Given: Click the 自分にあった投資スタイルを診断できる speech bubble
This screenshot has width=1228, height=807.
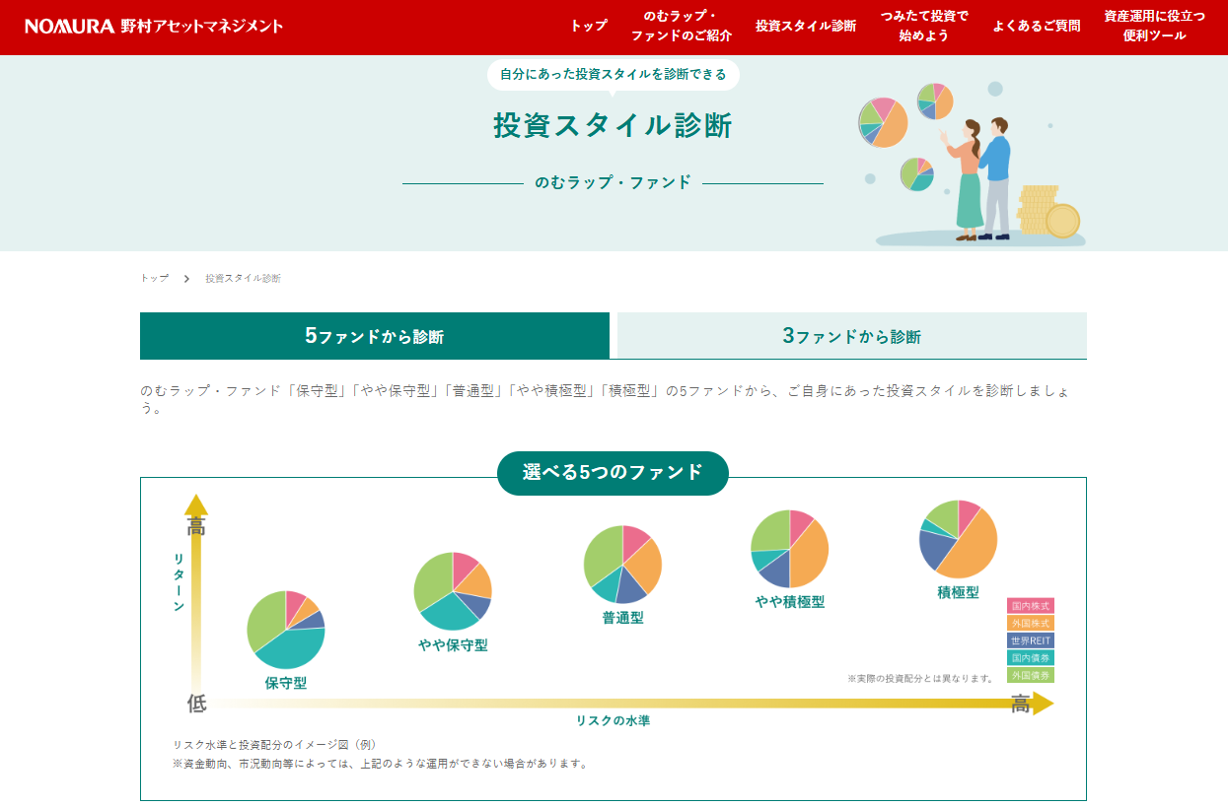Looking at the screenshot, I should (613, 75).
